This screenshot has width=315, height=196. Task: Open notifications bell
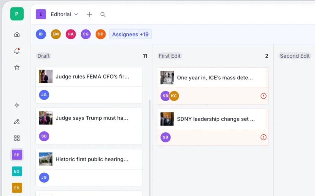coord(17,51)
